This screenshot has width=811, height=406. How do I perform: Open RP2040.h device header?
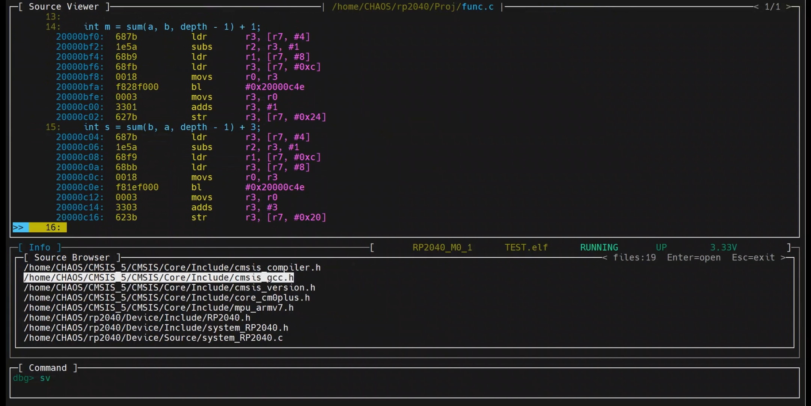pyautogui.click(x=137, y=318)
